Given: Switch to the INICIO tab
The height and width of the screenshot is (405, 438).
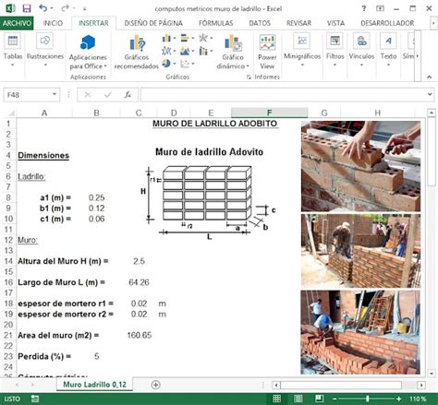Looking at the screenshot, I should pos(53,23).
